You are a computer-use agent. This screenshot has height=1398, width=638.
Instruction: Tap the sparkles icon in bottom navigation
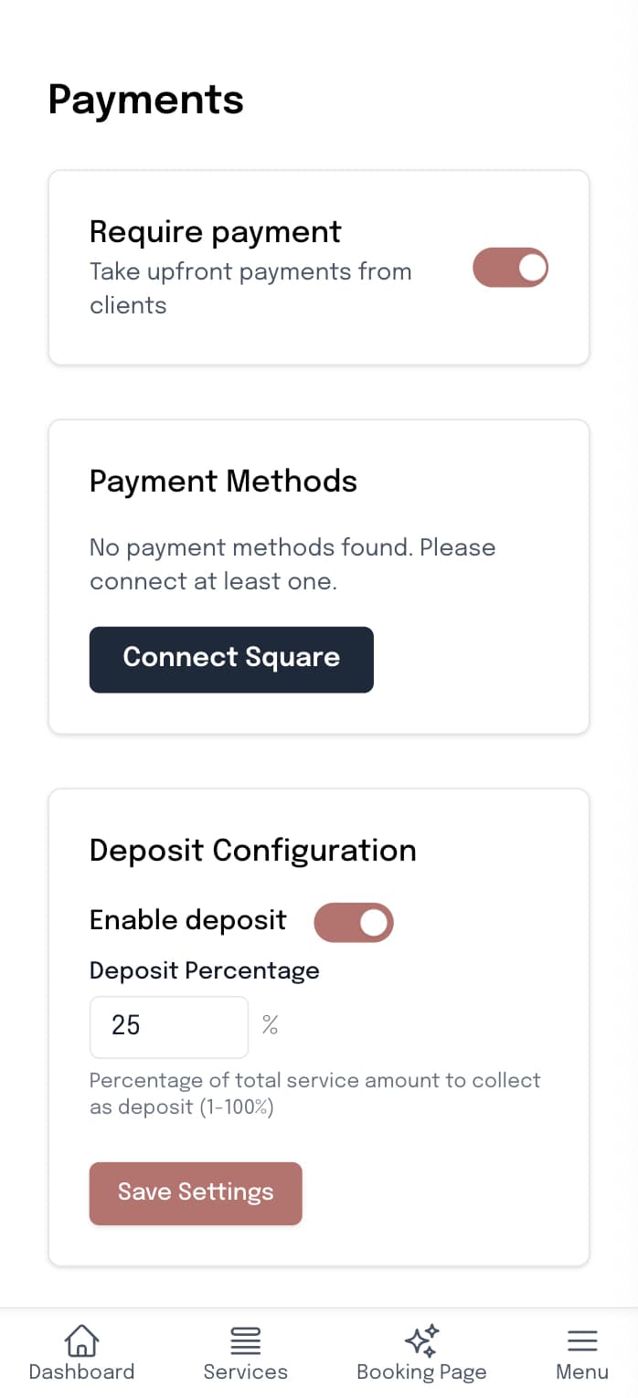coord(421,1339)
